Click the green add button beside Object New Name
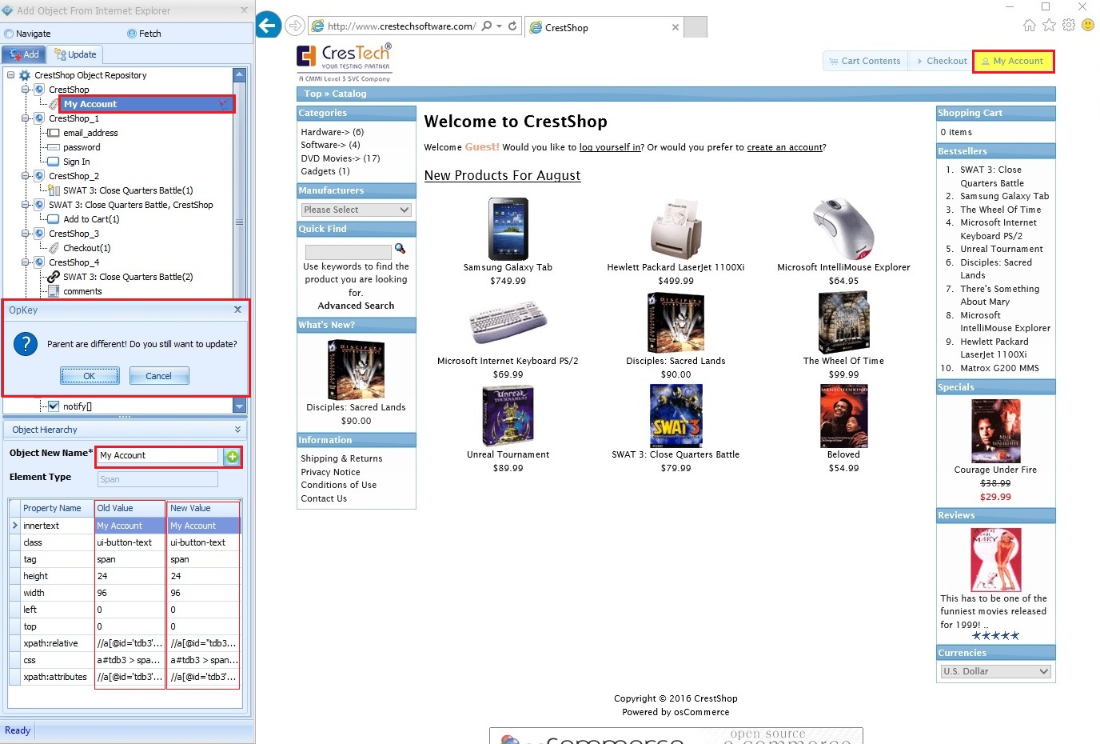The image size is (1100, 744). coord(232,456)
